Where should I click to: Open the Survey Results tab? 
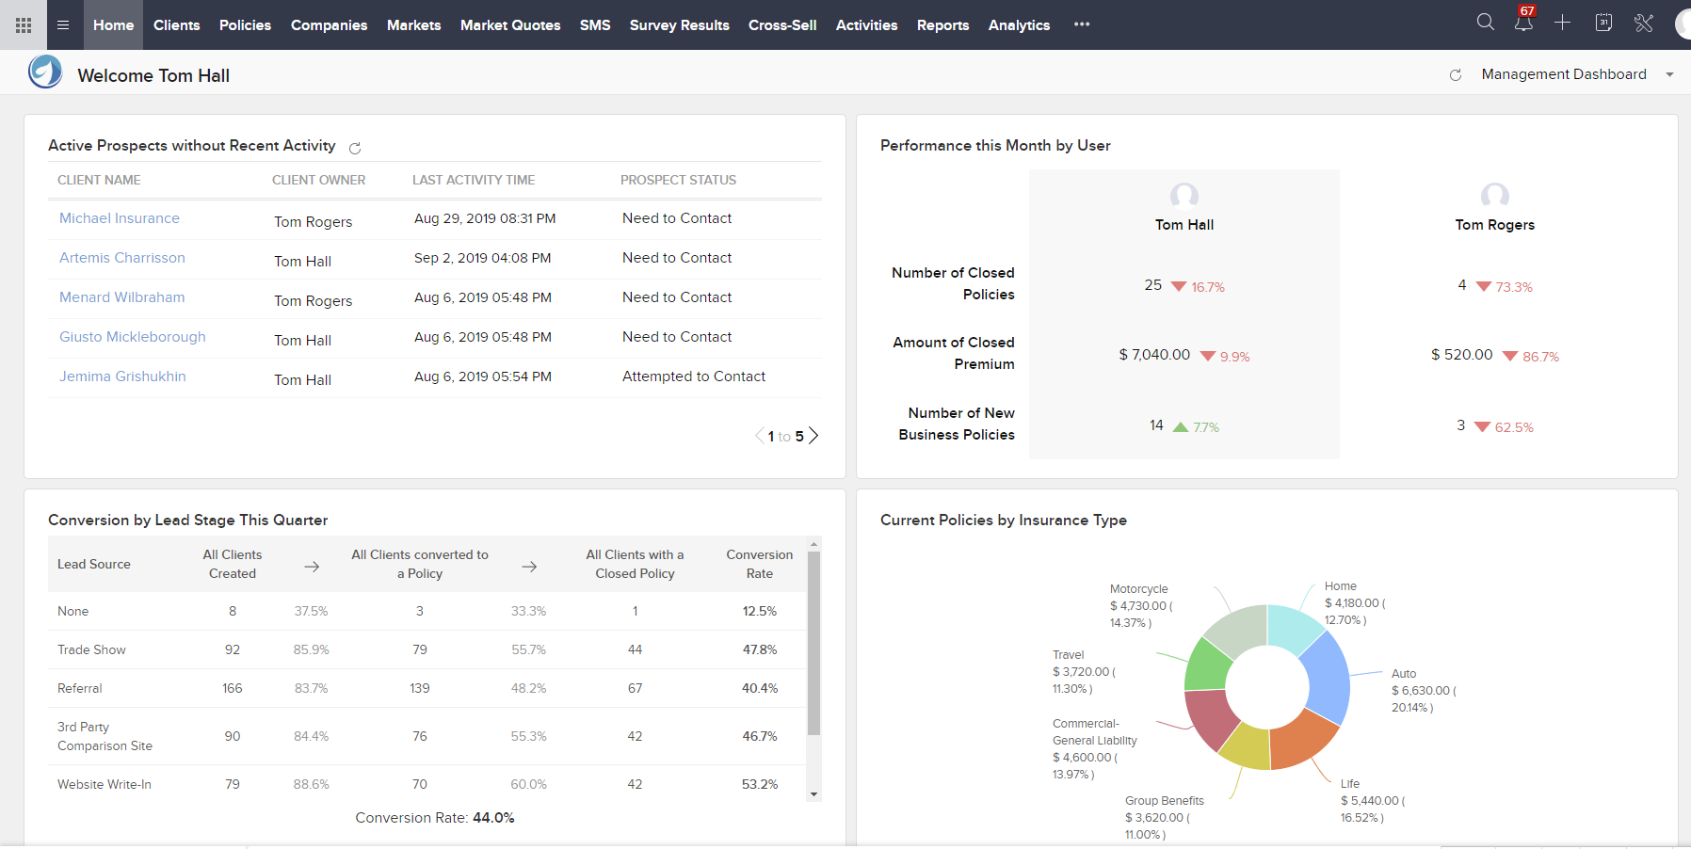click(x=680, y=25)
